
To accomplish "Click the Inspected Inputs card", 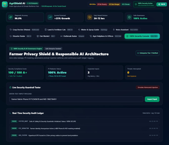I will coord(104,72).
